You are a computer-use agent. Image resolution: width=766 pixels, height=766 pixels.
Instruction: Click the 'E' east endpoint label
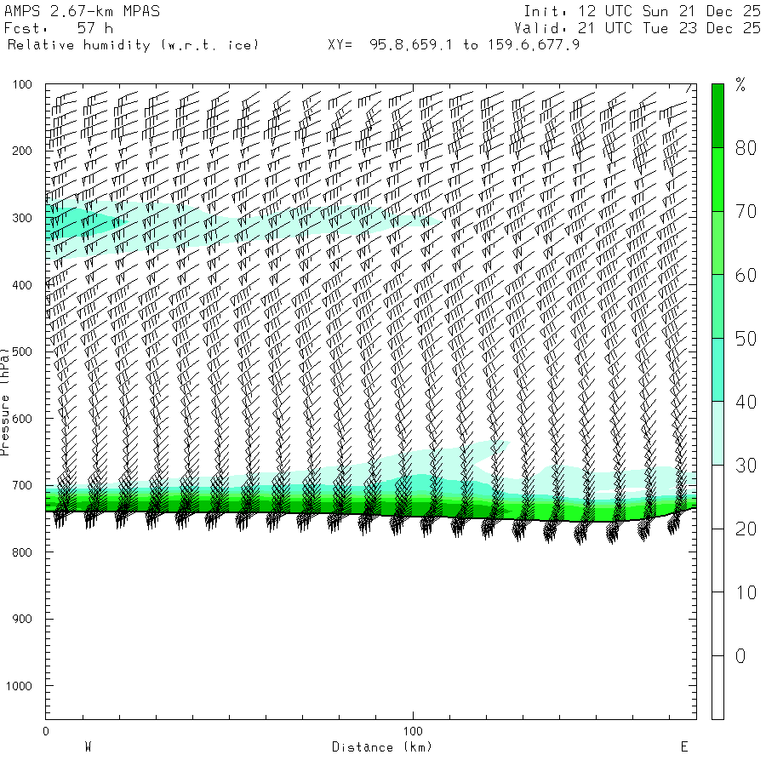point(684,747)
